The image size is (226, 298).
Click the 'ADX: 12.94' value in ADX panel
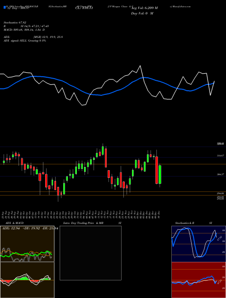(10, 228)
